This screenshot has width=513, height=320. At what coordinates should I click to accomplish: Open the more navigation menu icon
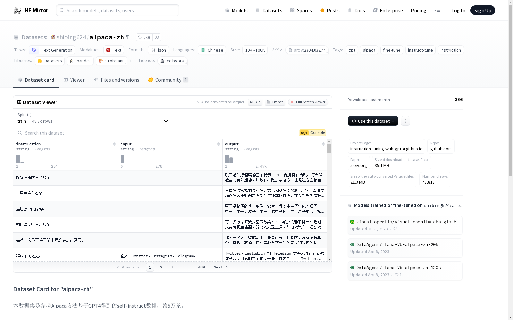(437, 10)
